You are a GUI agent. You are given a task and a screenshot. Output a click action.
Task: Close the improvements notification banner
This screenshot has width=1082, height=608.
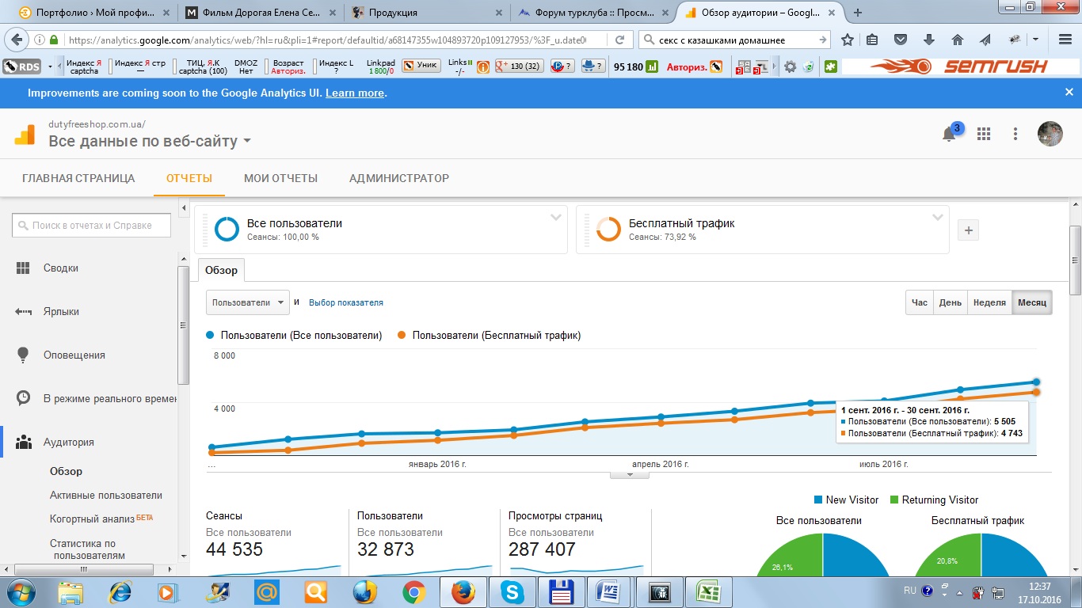click(1069, 93)
